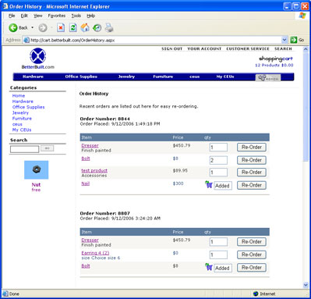Re-Order the Nail item
The height and width of the screenshot is (299, 311).
click(x=252, y=185)
